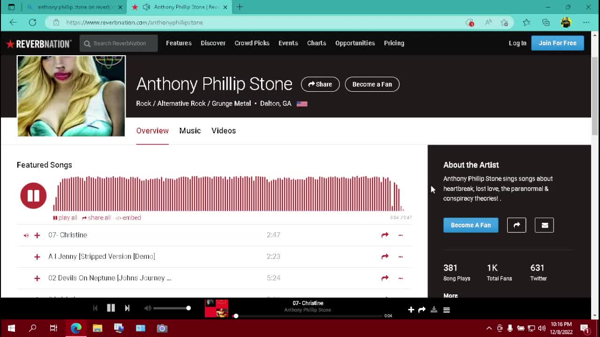The width and height of the screenshot is (600, 337).
Task: Click the artist profile photo
Action: pyautogui.click(x=71, y=96)
